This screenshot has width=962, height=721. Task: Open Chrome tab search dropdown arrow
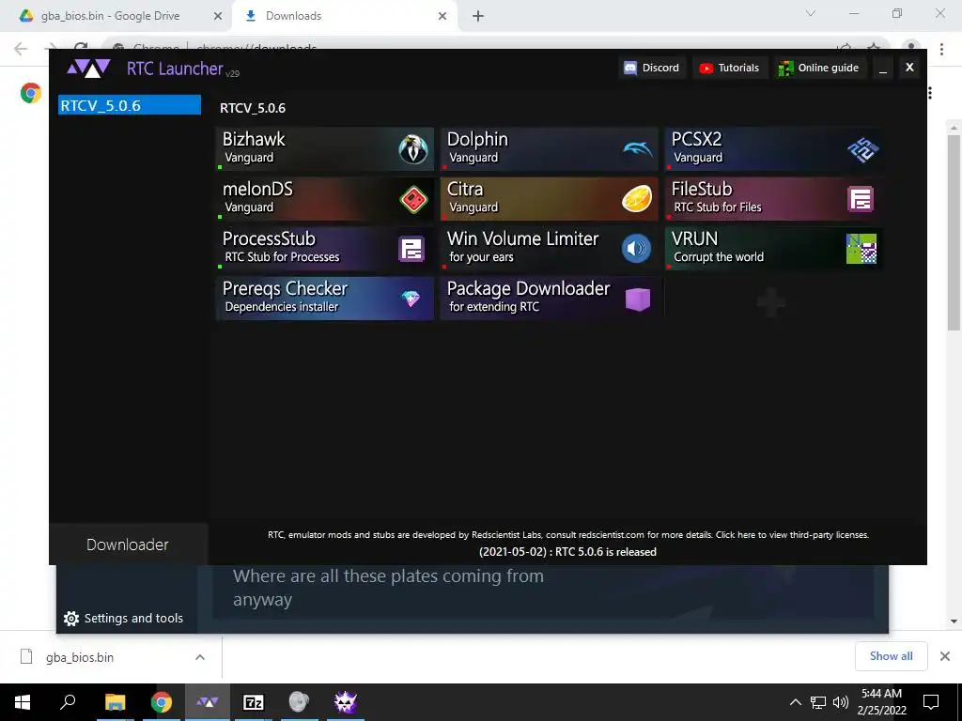click(x=811, y=13)
